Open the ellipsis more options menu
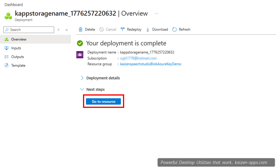The width and height of the screenshot is (276, 168). [156, 14]
